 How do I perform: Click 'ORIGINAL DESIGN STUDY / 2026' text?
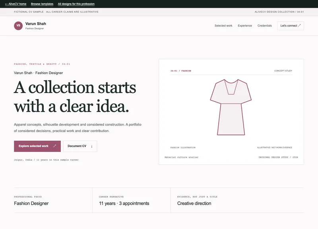point(278,157)
